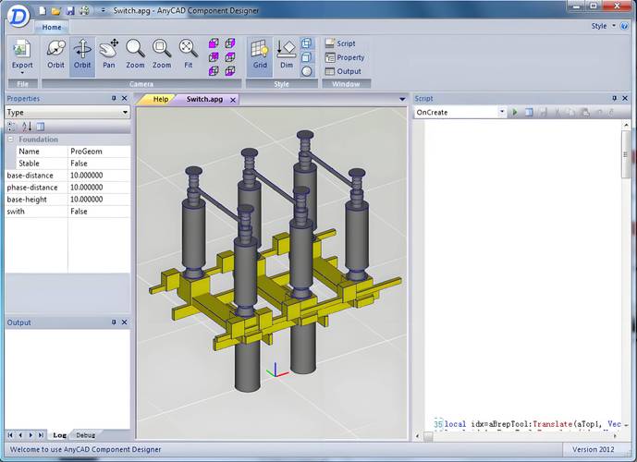637x462 pixels.
Task: Open the Type dropdown in Properties
Action: [x=67, y=113]
